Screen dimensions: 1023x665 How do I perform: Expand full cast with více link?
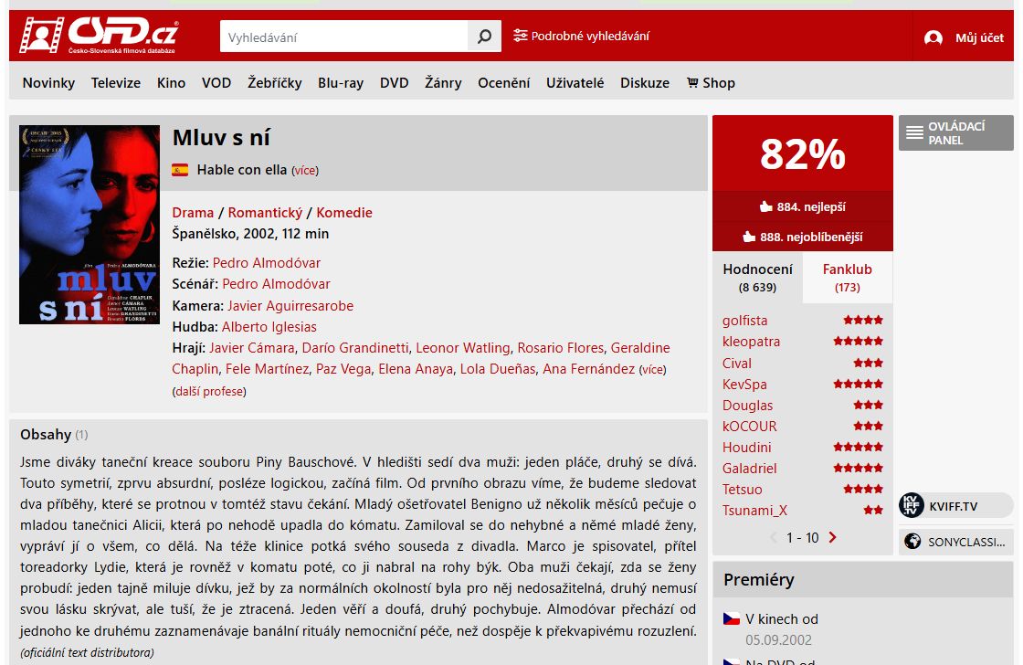pos(652,369)
